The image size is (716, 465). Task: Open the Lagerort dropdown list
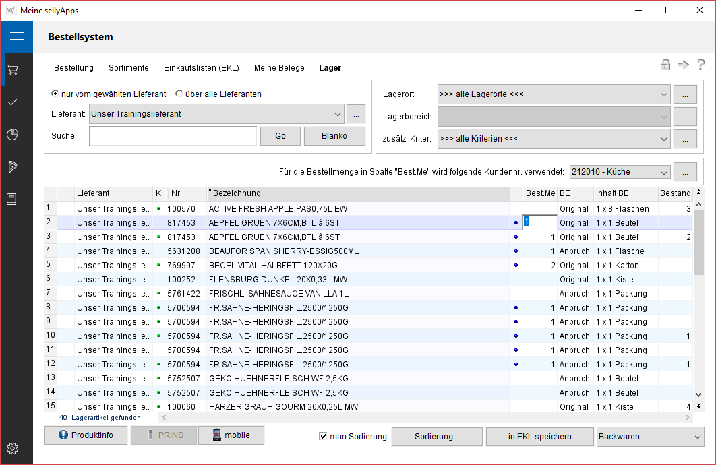click(x=663, y=94)
